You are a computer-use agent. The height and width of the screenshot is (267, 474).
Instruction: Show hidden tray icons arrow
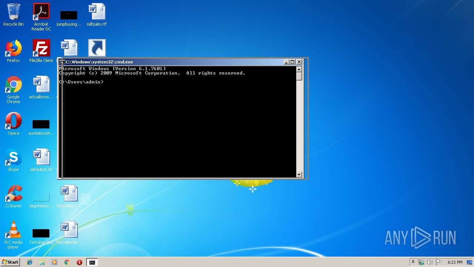tap(413, 262)
